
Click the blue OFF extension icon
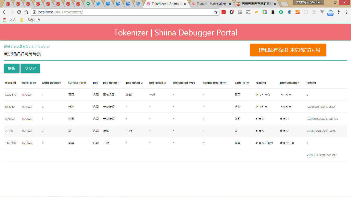point(330,13)
